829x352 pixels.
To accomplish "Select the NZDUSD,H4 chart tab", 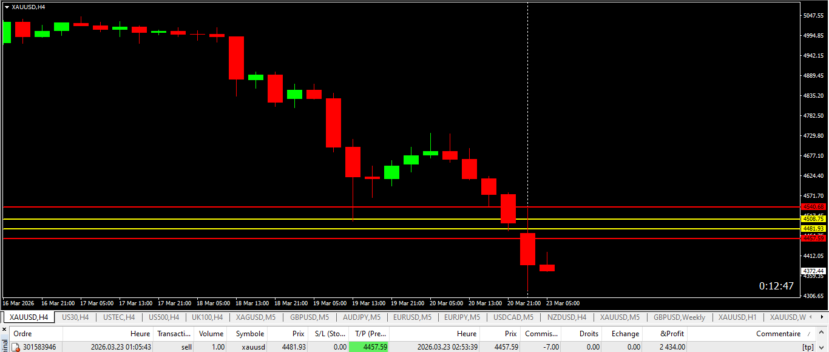I will tap(567, 317).
